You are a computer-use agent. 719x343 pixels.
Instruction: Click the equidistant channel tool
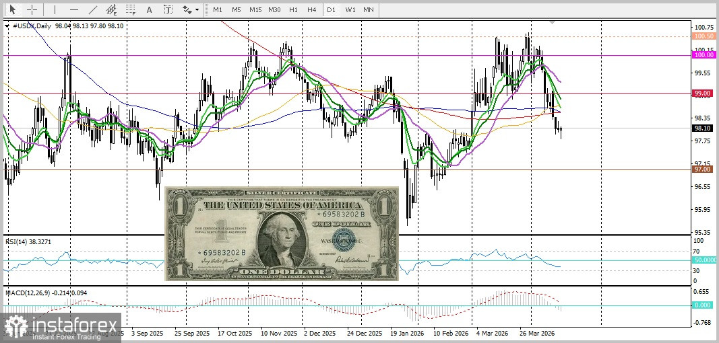click(111, 10)
